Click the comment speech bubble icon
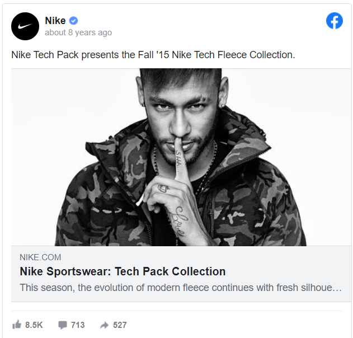 [x=63, y=325]
